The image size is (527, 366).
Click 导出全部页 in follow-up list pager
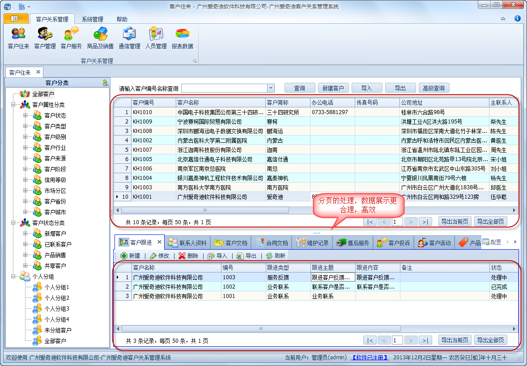[x=491, y=340]
